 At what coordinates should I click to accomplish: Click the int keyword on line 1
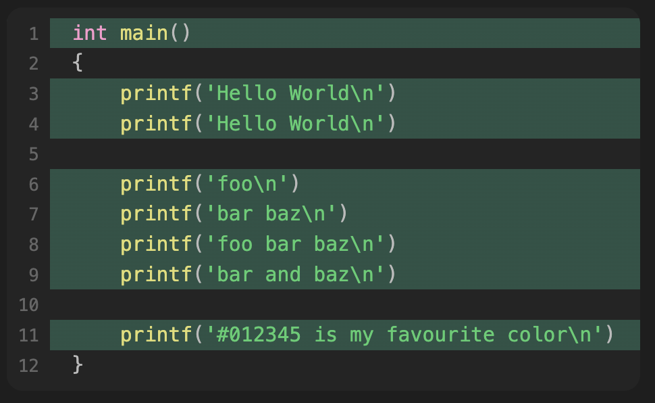[90, 32]
